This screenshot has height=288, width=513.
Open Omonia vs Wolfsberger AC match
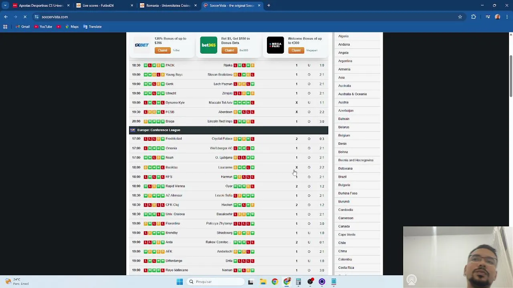click(x=228, y=148)
